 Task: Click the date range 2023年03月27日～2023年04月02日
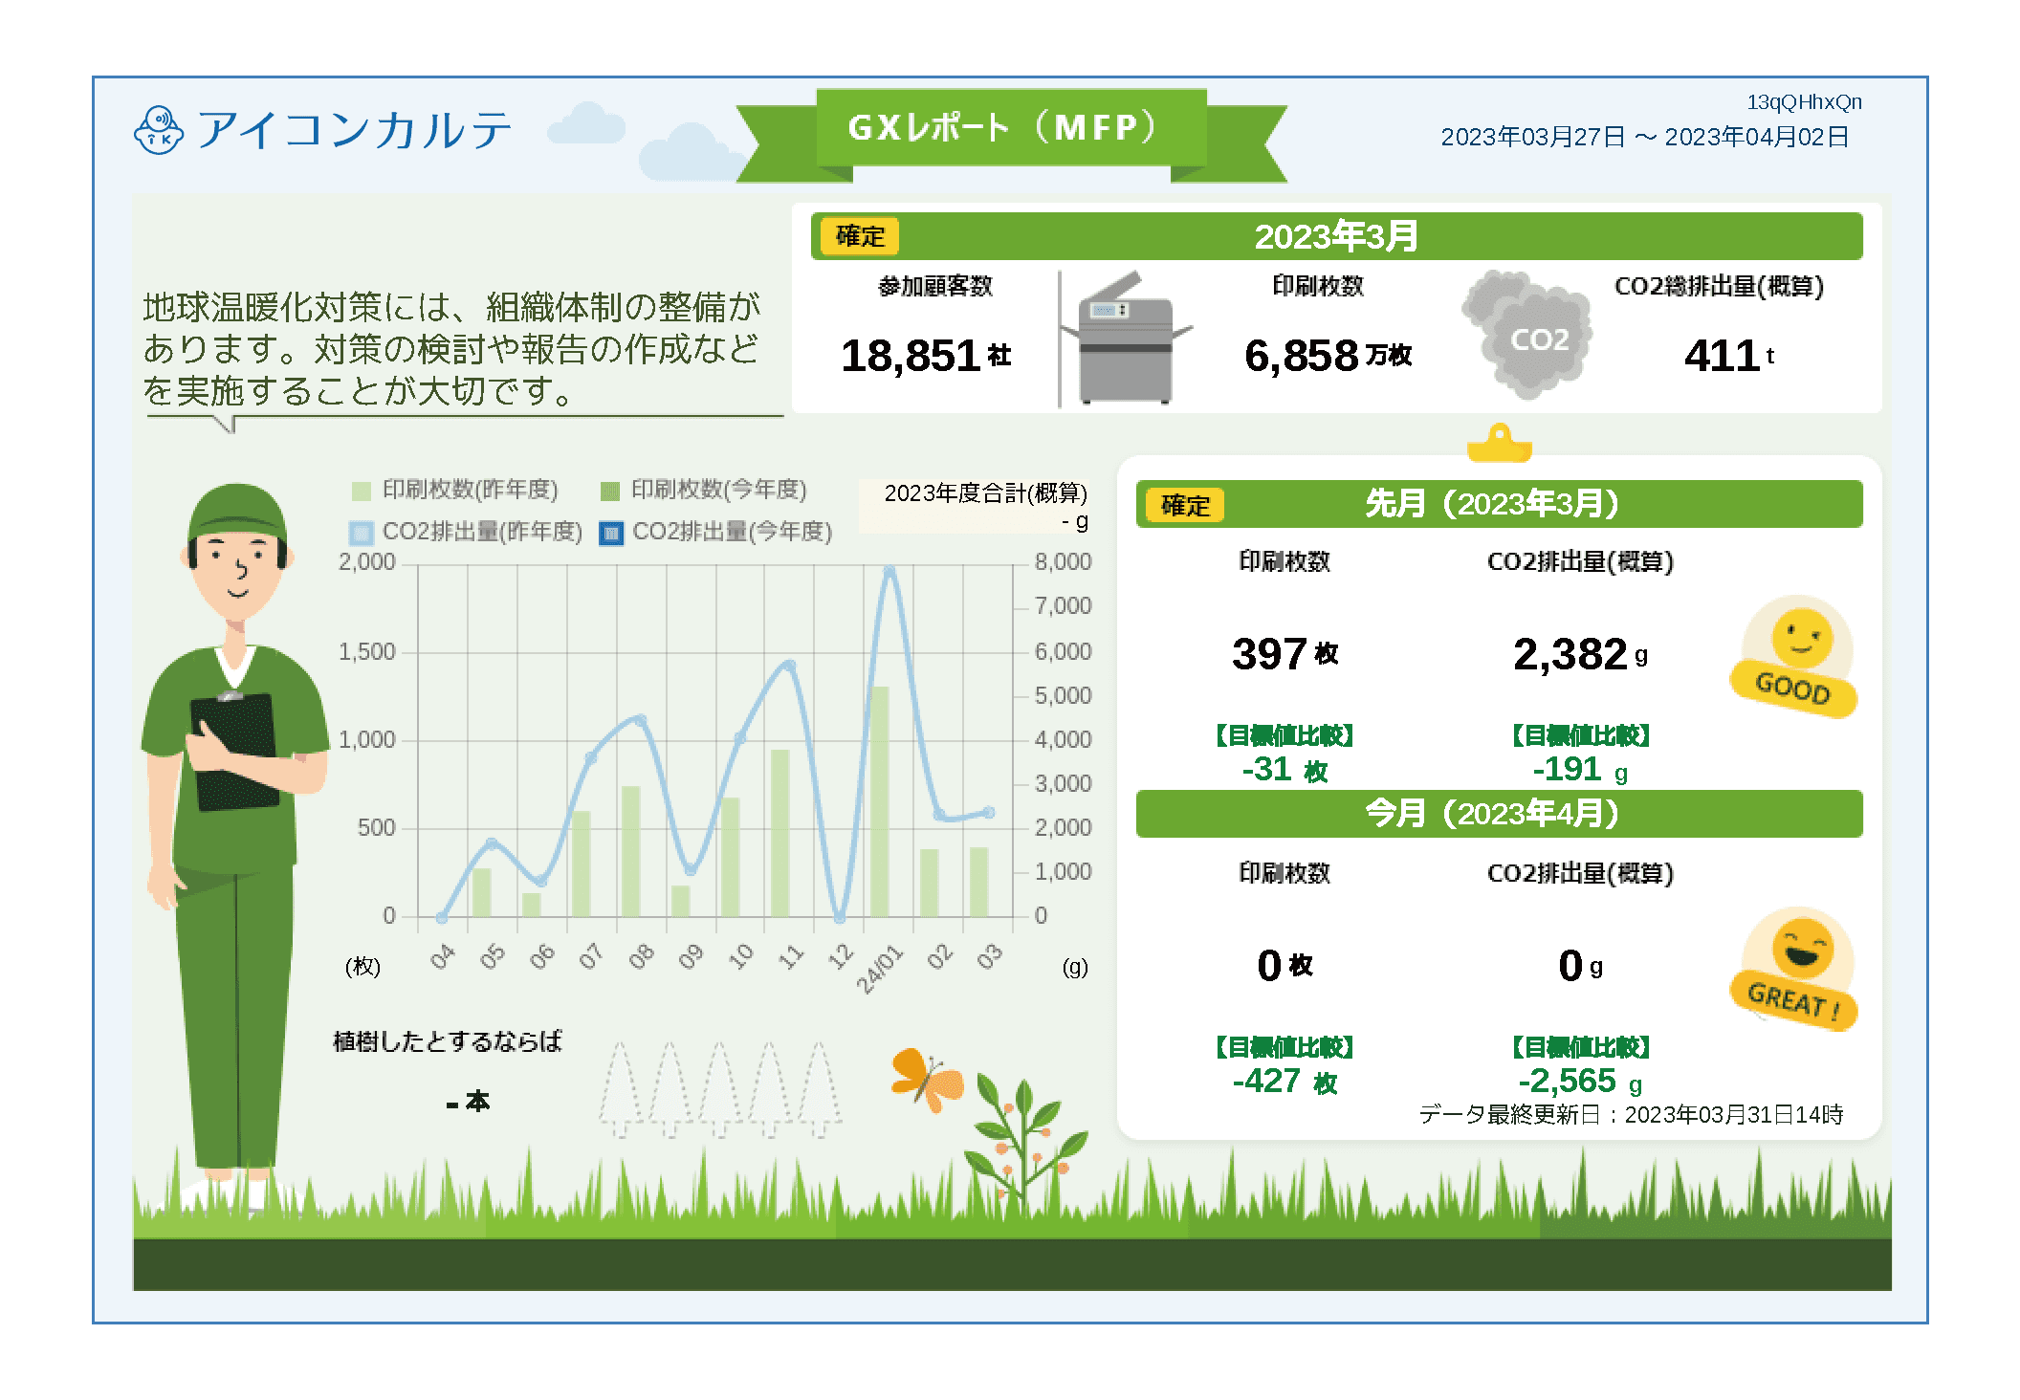click(x=1645, y=137)
